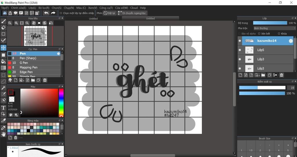The image size is (297, 157).
Task: Open the Chỉnh sửa(E) menu
Action: [x=19, y=8]
